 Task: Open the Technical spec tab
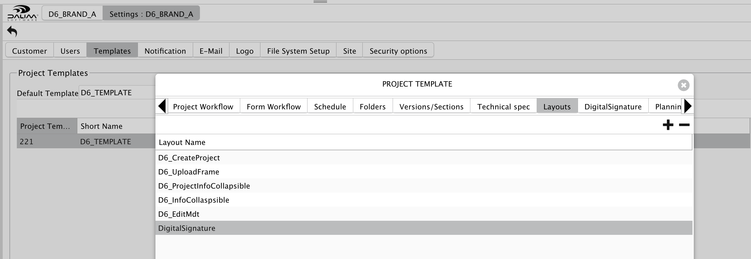503,107
